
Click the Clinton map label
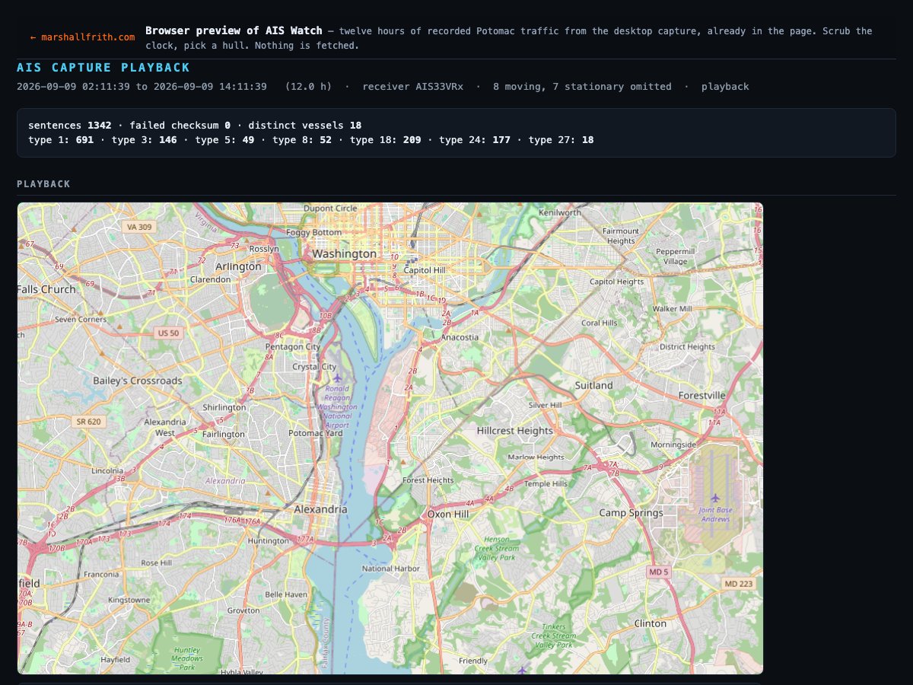coord(651,623)
